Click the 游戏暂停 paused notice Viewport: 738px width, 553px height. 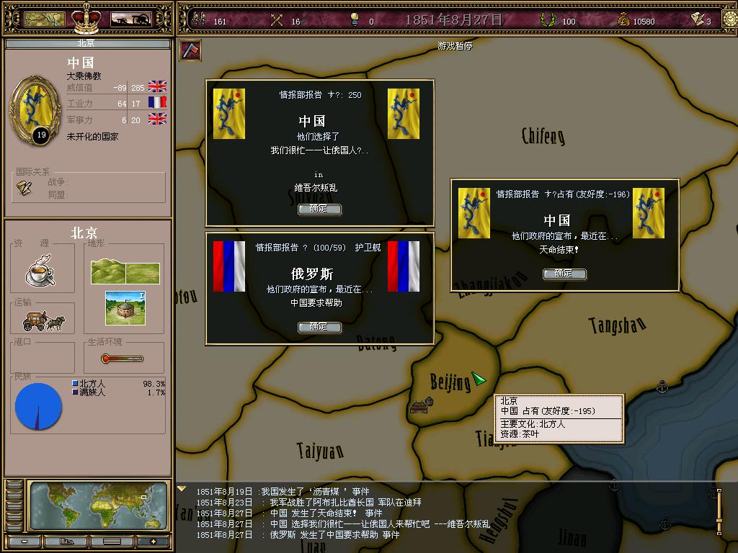tap(455, 45)
